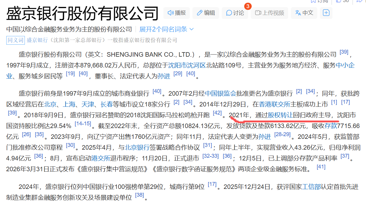
Task: Open reference [28-29] citation
Action: (x=283, y=134)
